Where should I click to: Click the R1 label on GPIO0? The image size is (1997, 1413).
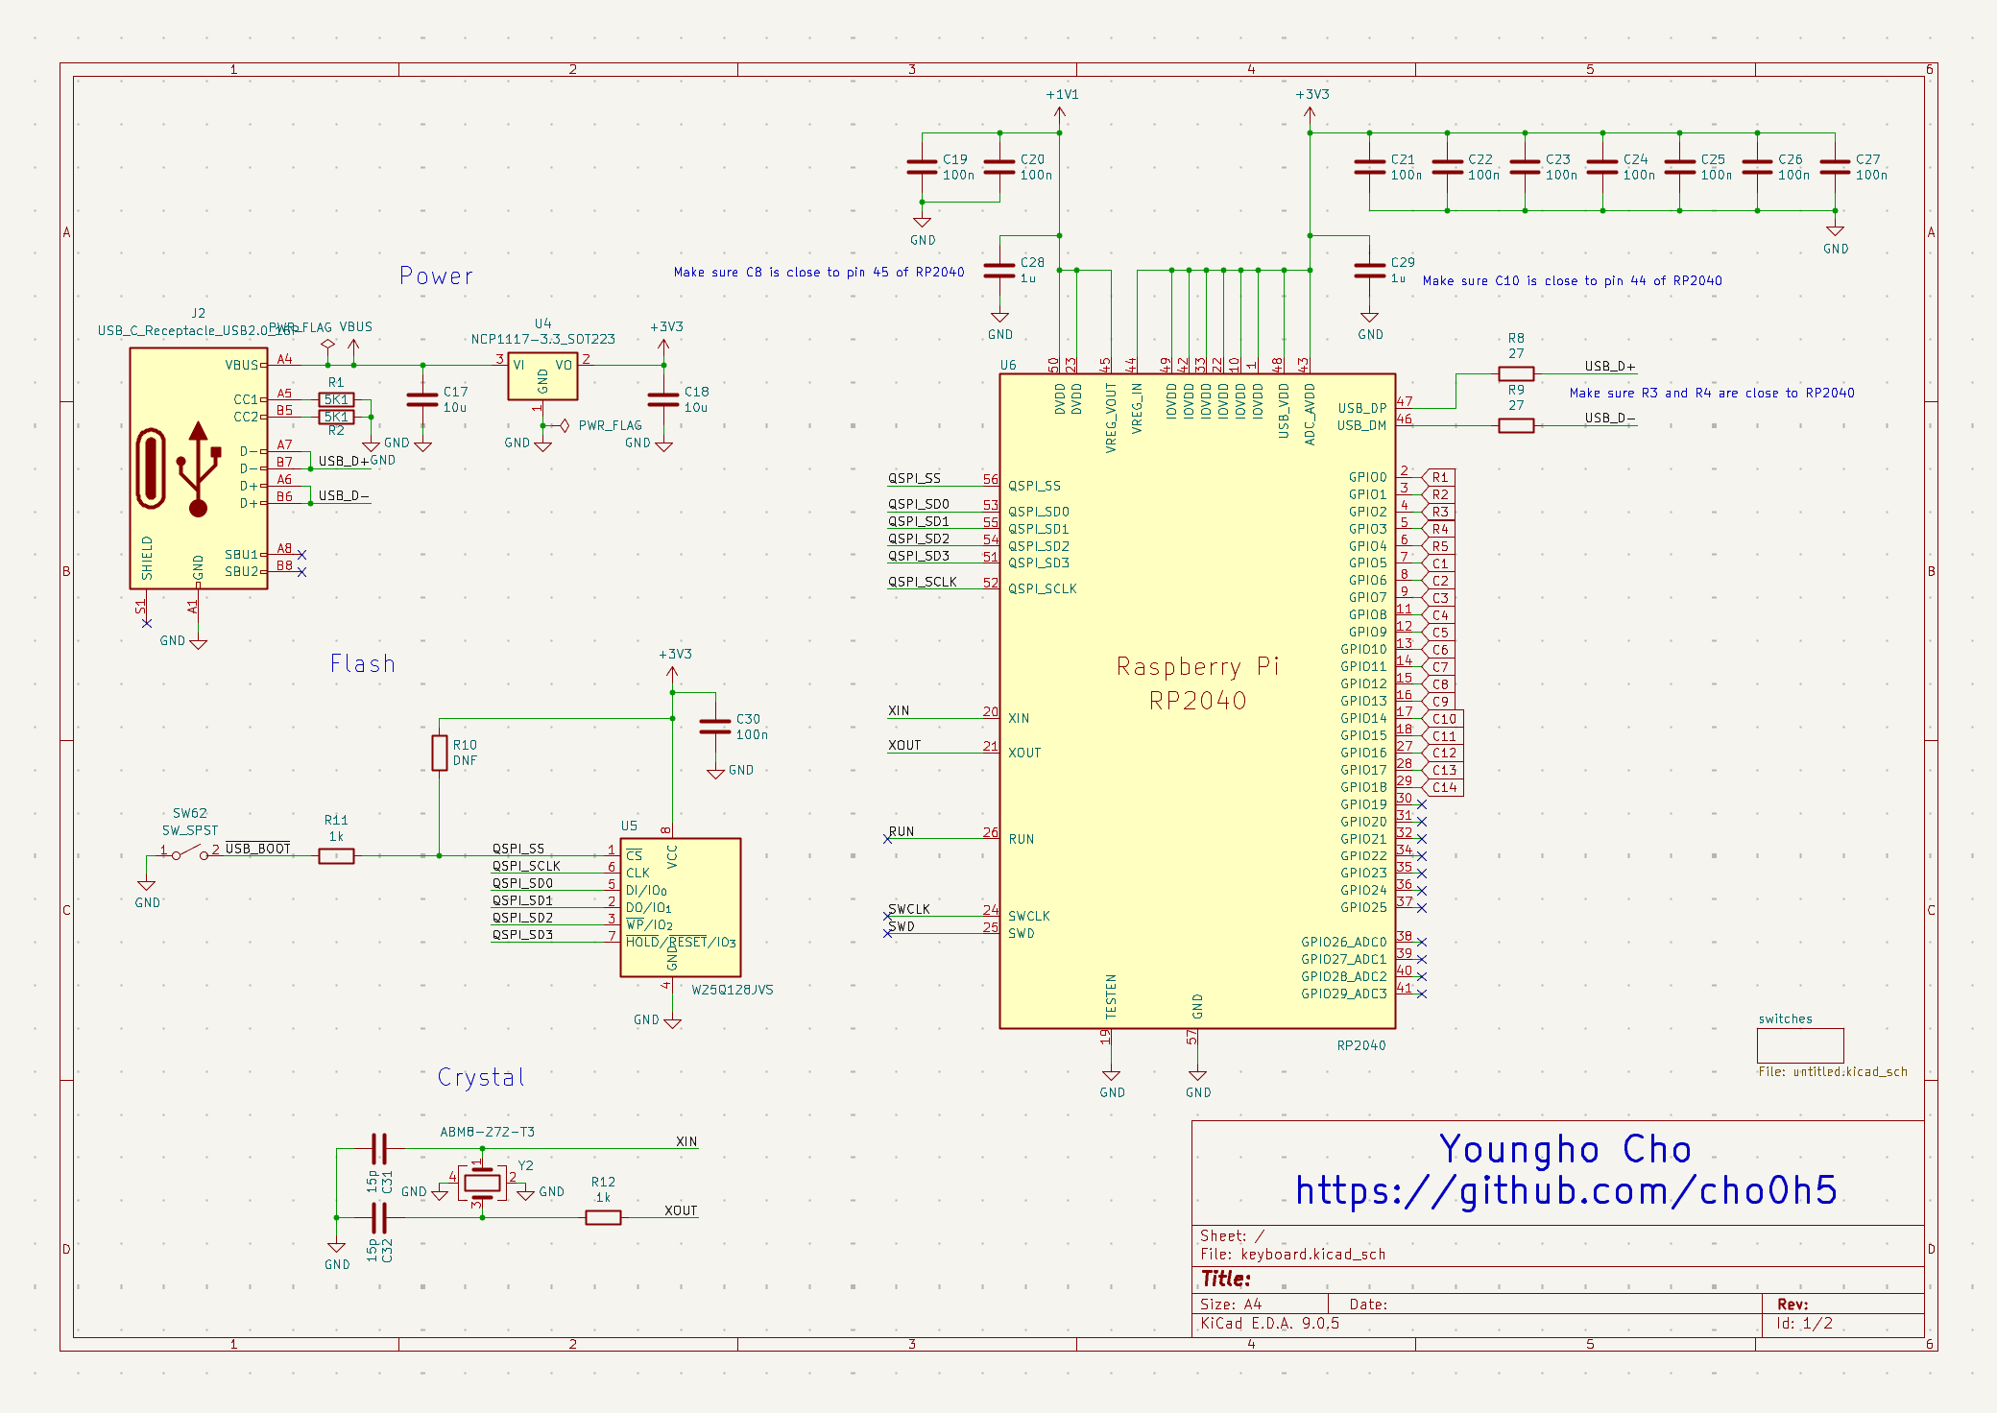(x=1438, y=477)
